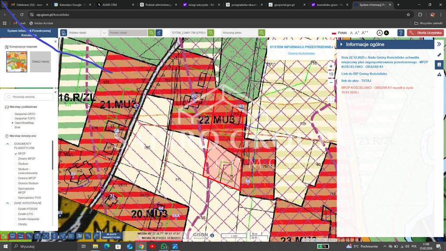Click the Wyszukaj adres search field
This screenshot has height=251, width=446.
[239, 33]
